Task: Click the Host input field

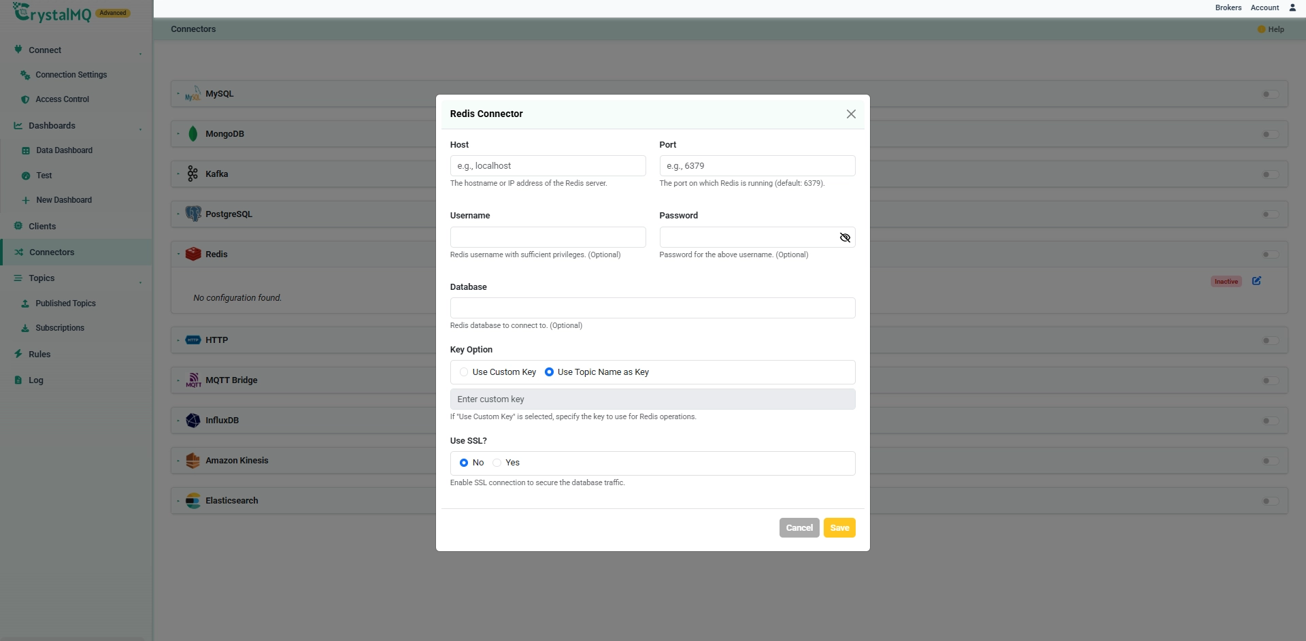Action: (548, 166)
